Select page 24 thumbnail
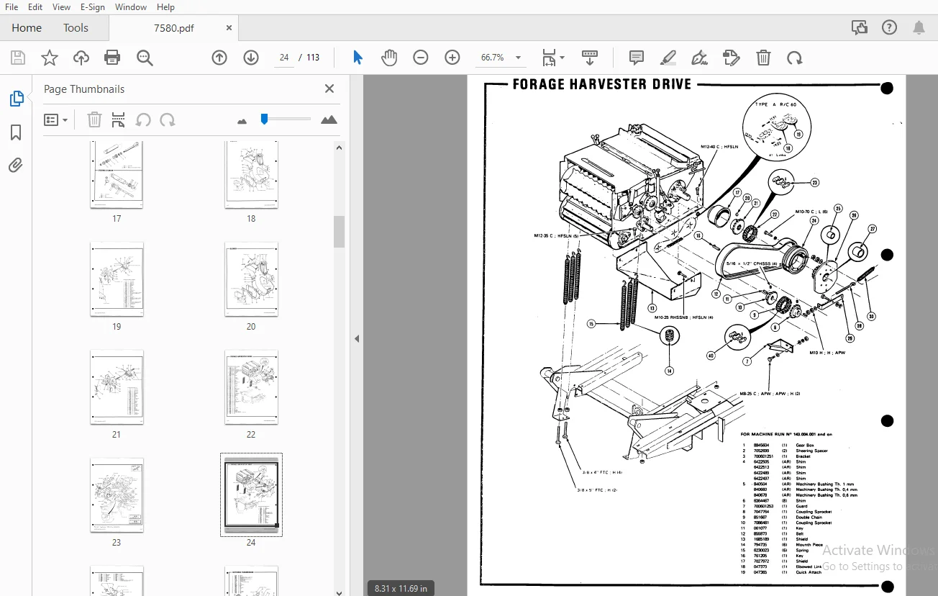The width and height of the screenshot is (938, 596). 251,495
